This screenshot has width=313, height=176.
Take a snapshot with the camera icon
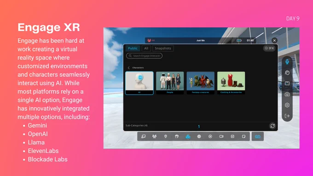coord(287,94)
